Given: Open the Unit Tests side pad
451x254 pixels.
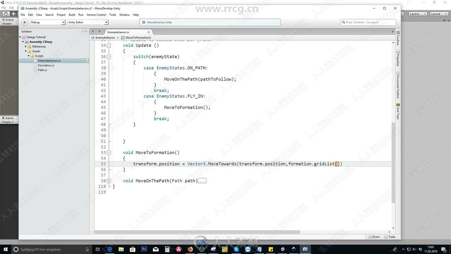Looking at the screenshot, I should pyautogui.click(x=398, y=111).
